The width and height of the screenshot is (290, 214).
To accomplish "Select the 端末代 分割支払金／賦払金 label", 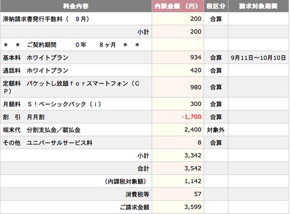I will 42,130.
